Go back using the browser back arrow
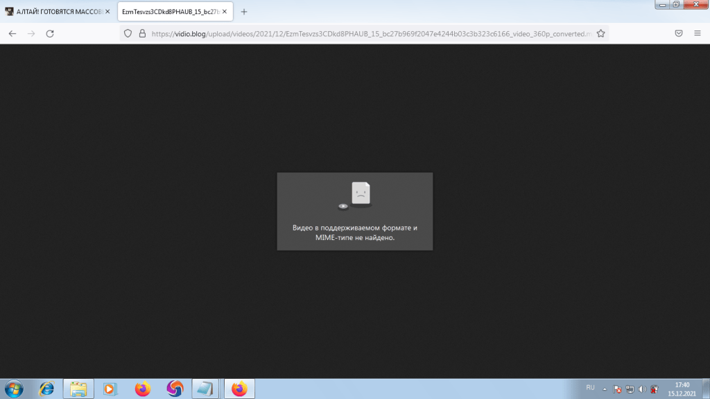710x399 pixels. tap(12, 33)
